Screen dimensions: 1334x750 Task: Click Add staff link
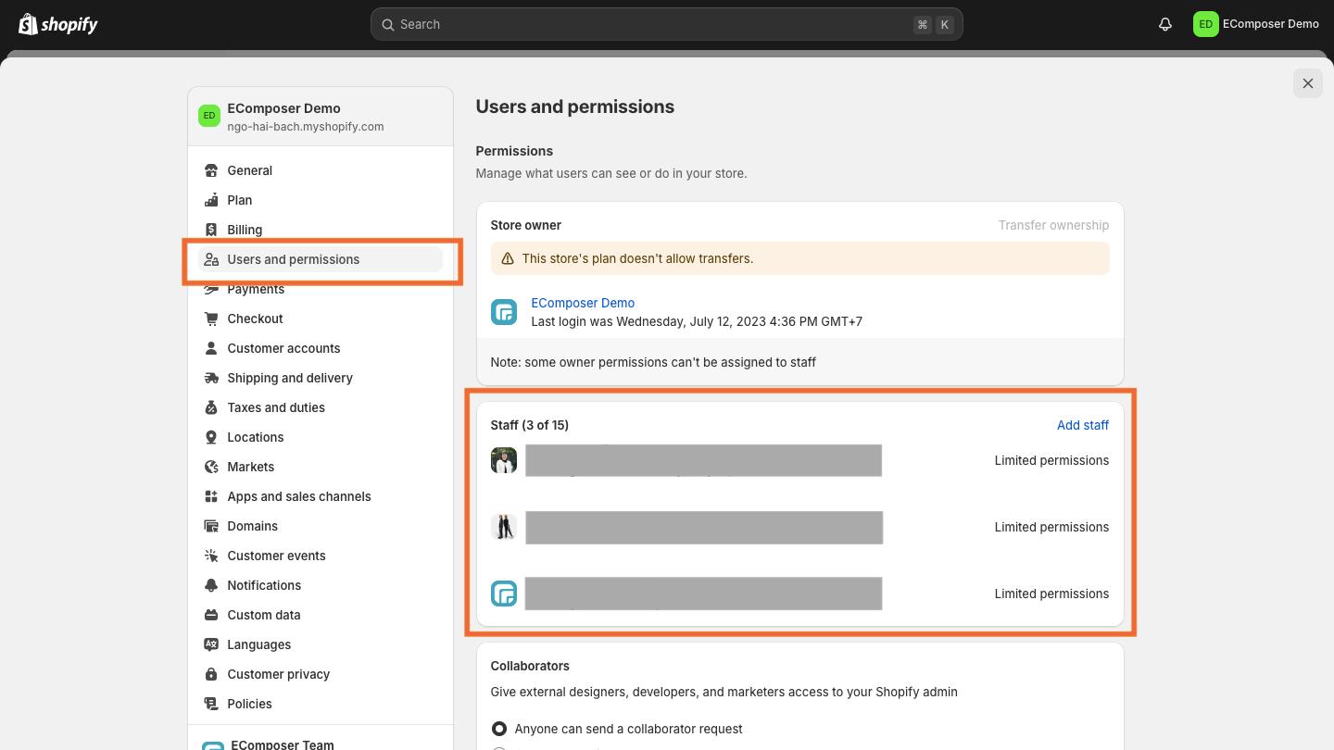click(x=1083, y=425)
